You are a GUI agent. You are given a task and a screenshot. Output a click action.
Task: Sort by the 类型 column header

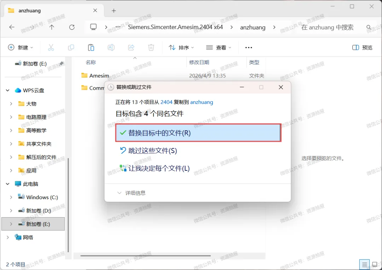pyautogui.click(x=254, y=62)
